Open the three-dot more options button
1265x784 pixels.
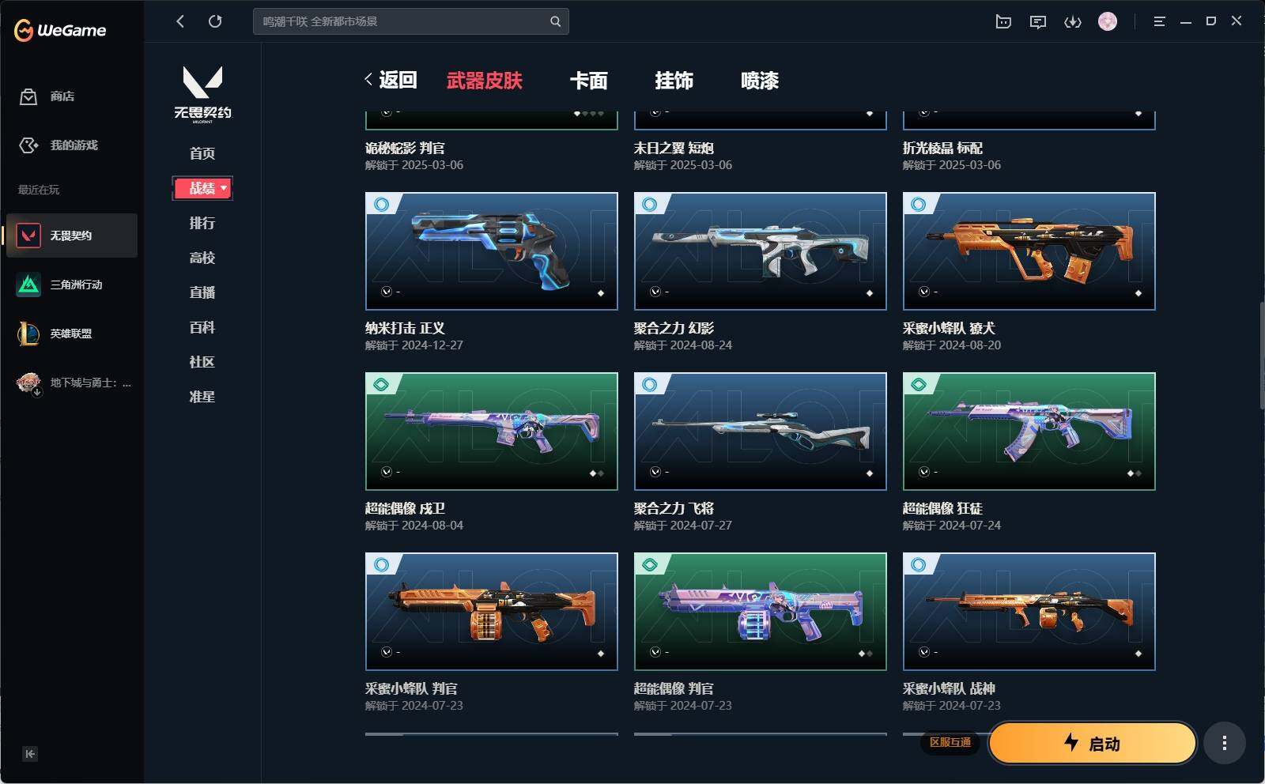click(x=1225, y=743)
